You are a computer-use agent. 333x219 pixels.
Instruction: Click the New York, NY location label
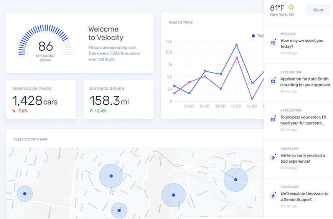282,15
